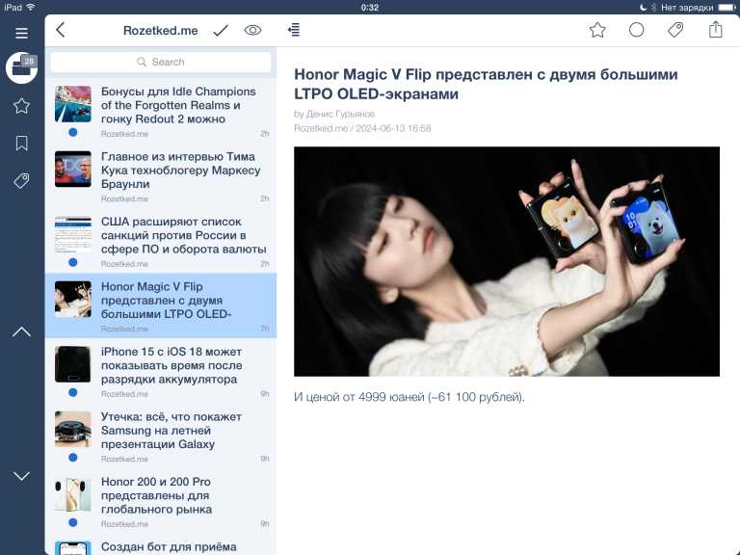Toggle unread-only view with eye icon
This screenshot has height=555, width=740.
[253, 30]
